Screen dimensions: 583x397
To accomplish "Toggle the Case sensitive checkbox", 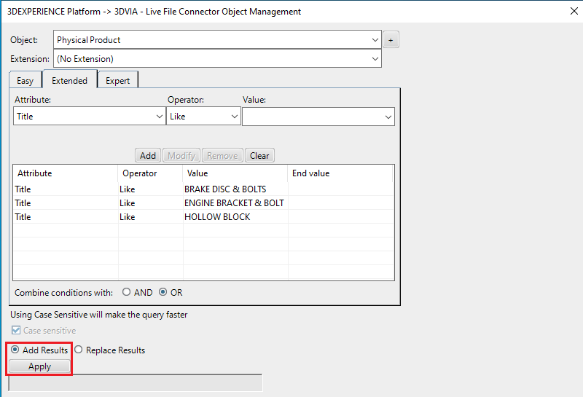I will coord(16,330).
